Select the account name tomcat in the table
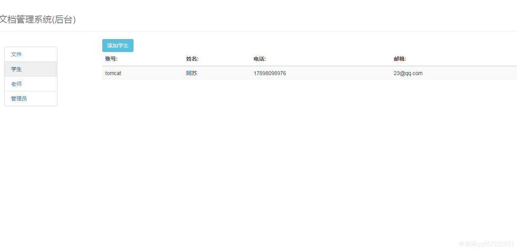Viewport: 517px width, 251px height. 113,73
